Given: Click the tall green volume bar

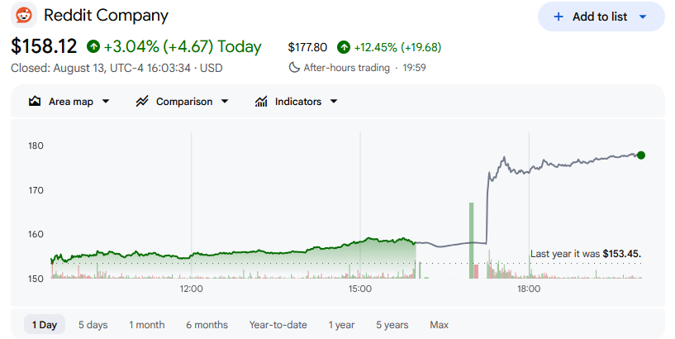Looking at the screenshot, I should 472,241.
